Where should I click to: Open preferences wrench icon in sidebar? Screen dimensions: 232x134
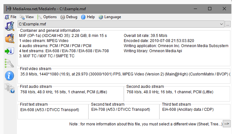9,63
